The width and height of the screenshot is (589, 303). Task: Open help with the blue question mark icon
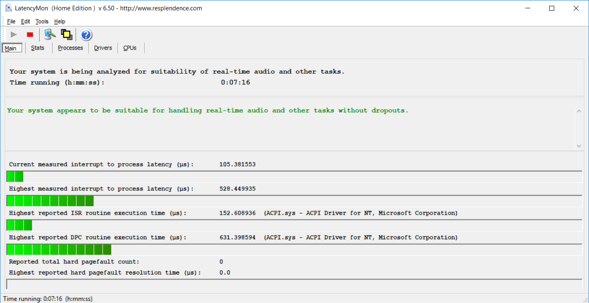86,35
